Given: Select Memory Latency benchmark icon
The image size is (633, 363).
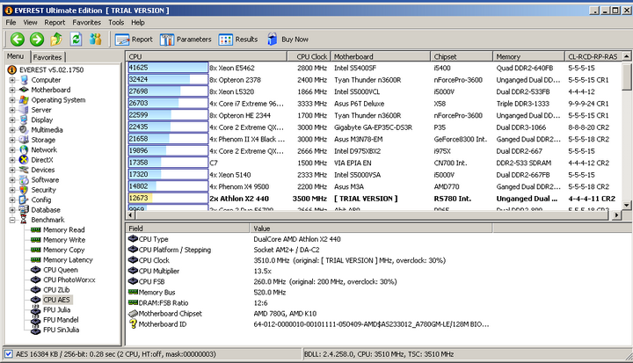Looking at the screenshot, I should point(36,259).
